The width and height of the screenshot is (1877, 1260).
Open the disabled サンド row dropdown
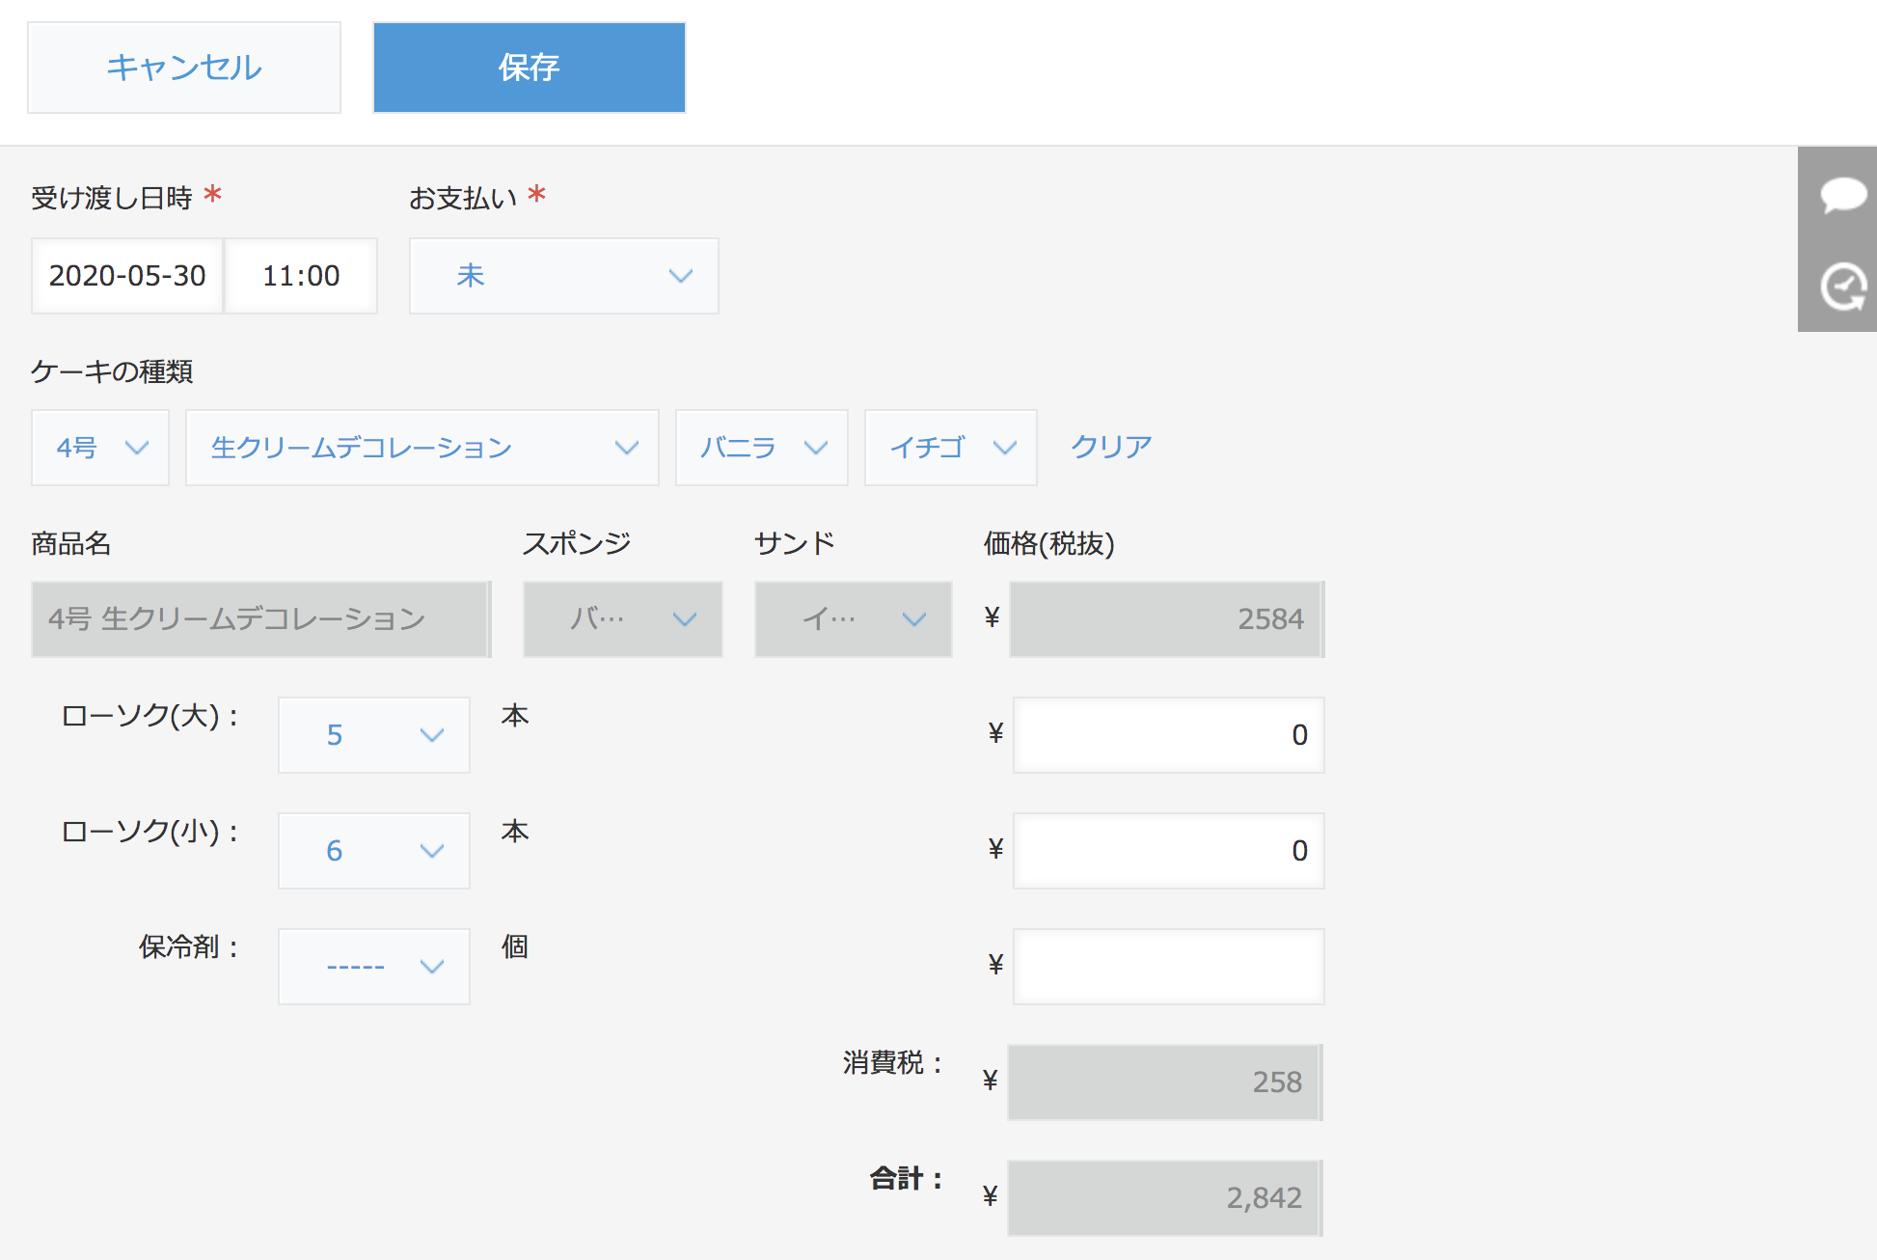pos(853,619)
